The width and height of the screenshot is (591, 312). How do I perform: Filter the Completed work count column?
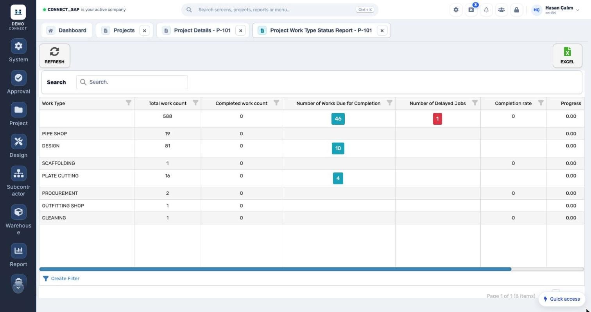pos(276,103)
